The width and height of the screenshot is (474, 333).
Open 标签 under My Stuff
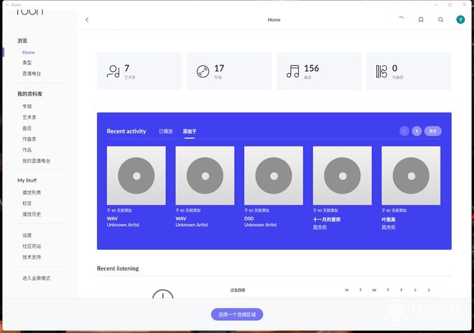click(27, 203)
